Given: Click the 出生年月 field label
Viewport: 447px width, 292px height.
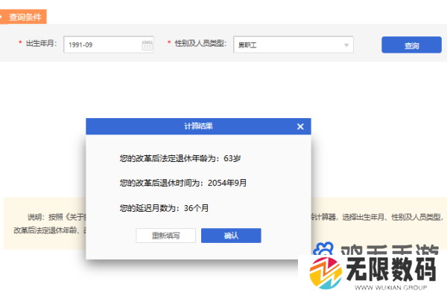Looking at the screenshot, I should coord(41,43).
